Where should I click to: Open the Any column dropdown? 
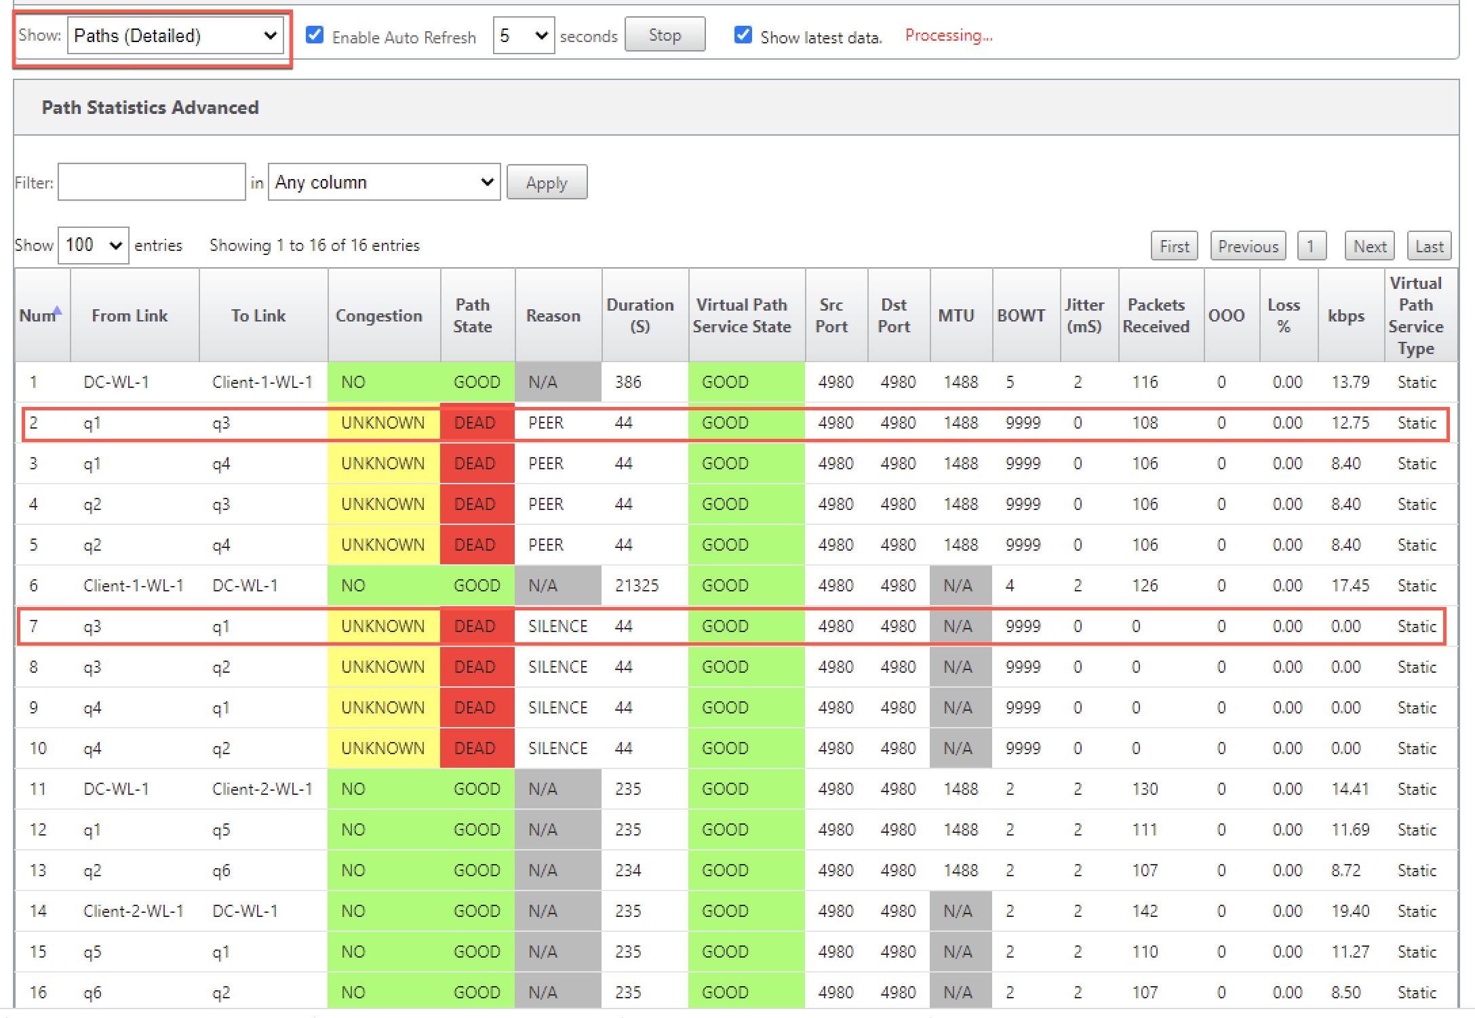click(384, 182)
